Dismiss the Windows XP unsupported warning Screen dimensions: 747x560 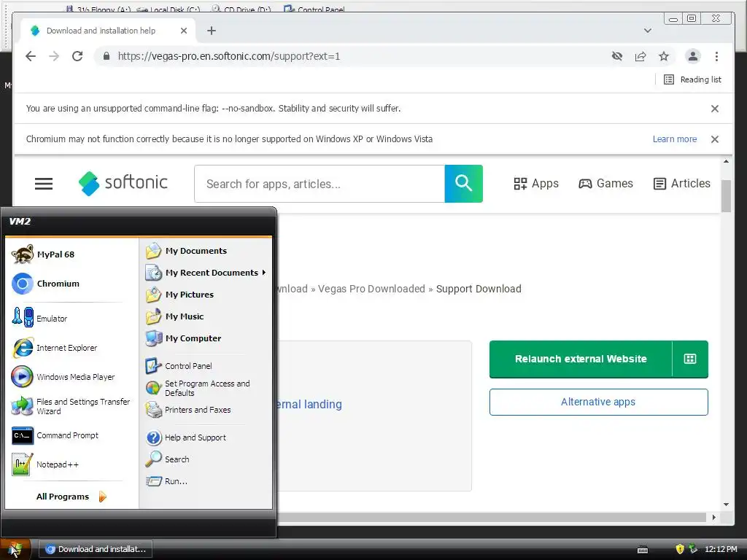click(715, 139)
